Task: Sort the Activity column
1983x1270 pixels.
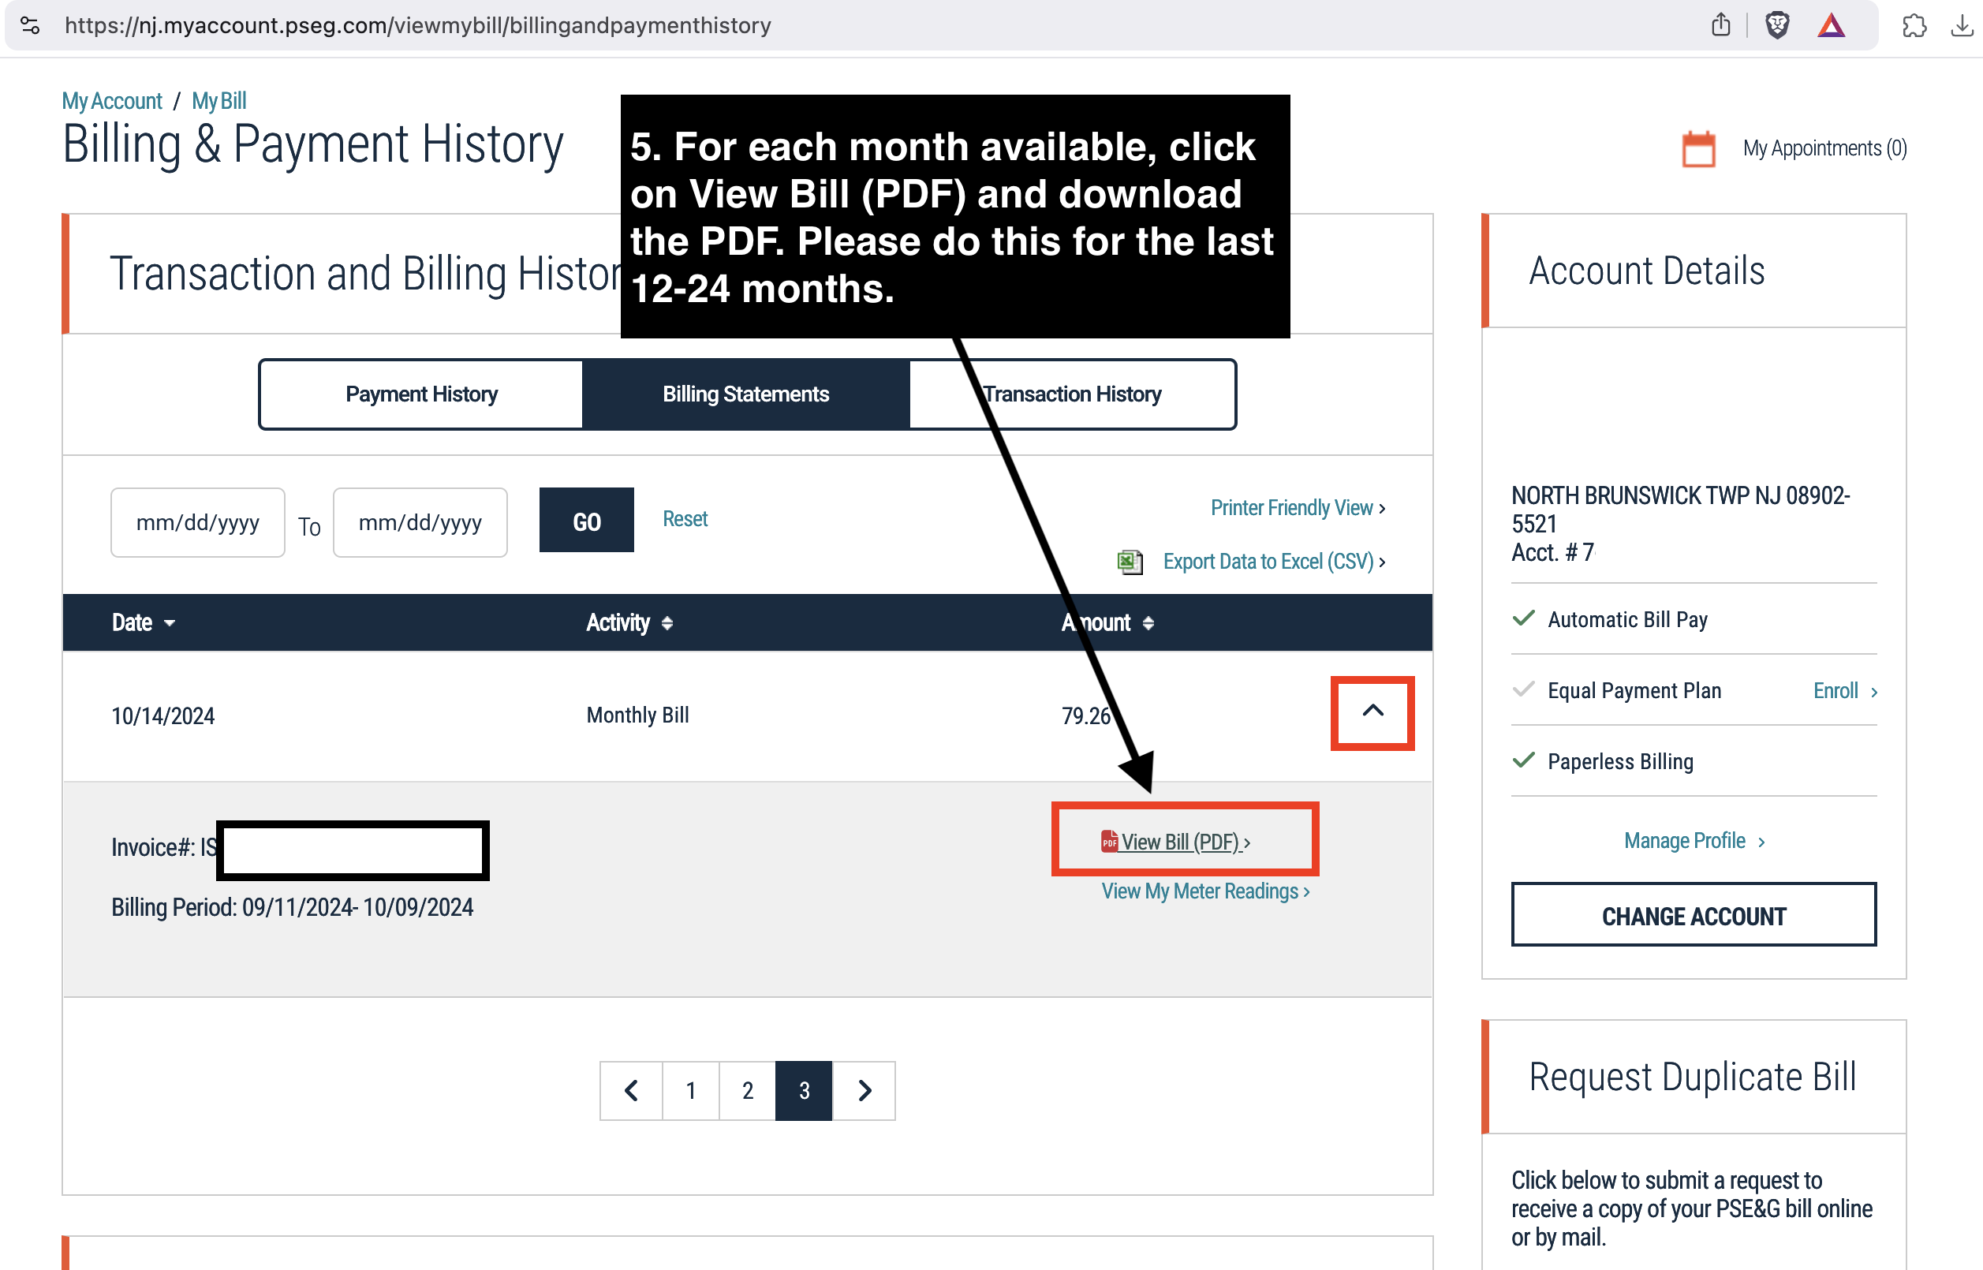Action: click(667, 623)
